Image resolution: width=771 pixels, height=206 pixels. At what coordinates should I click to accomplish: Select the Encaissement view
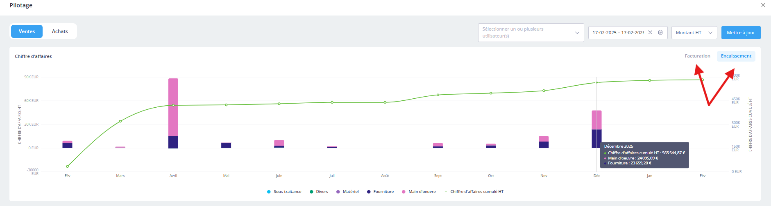(x=736, y=56)
